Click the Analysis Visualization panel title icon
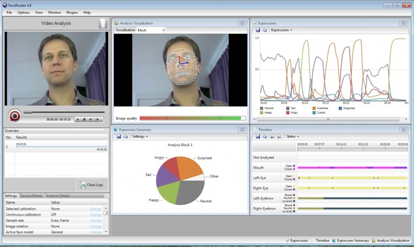The width and height of the screenshot is (414, 247). click(116, 23)
